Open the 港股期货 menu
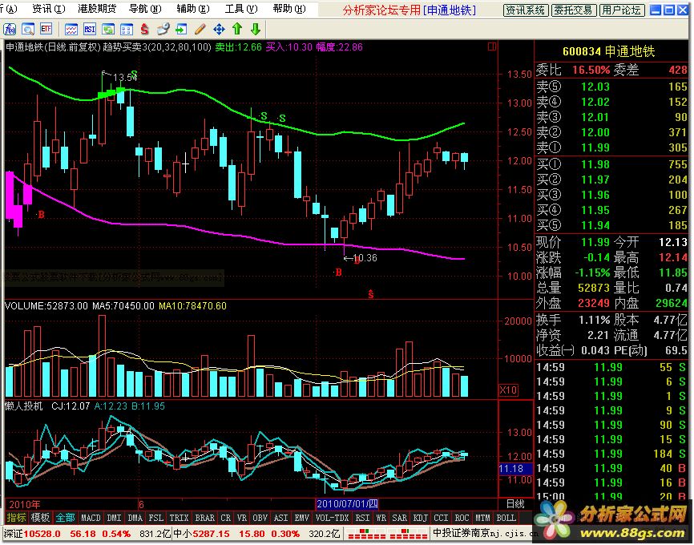 pos(97,8)
